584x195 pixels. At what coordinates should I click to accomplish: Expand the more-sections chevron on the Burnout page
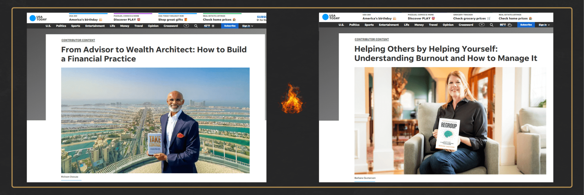click(x=481, y=25)
